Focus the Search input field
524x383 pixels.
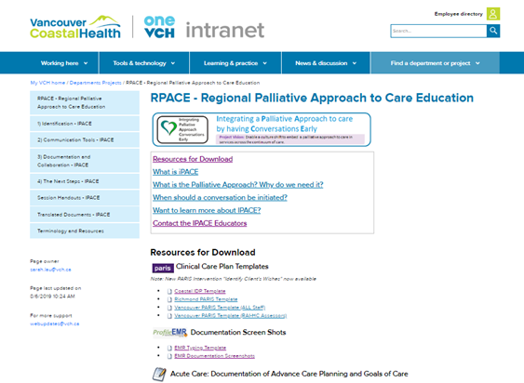438,31
